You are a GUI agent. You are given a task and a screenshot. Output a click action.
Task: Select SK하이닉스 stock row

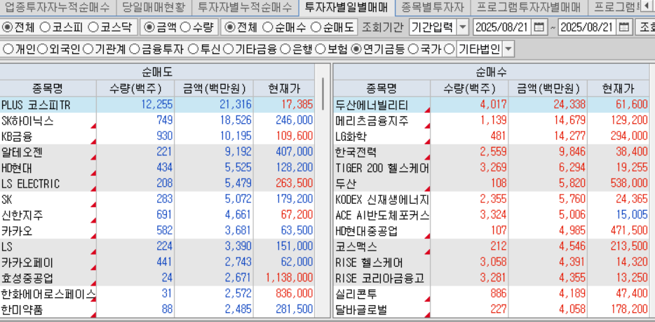[157, 120]
